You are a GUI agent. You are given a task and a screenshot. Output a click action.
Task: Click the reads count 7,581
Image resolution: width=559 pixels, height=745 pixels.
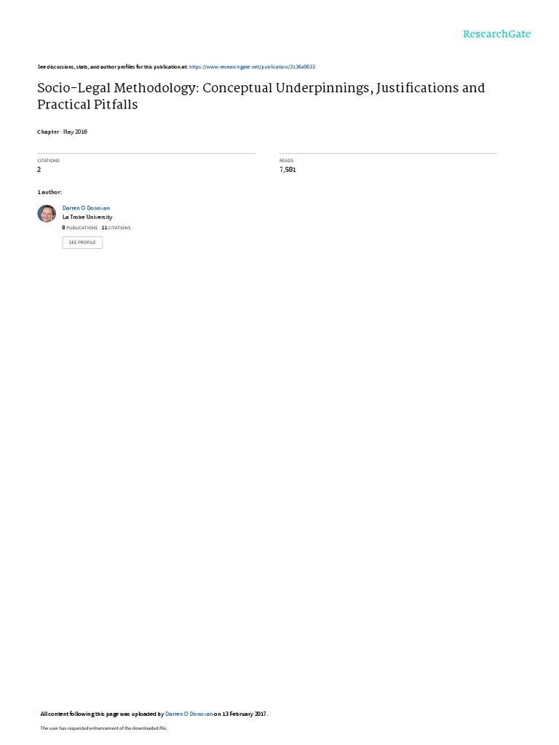(288, 170)
